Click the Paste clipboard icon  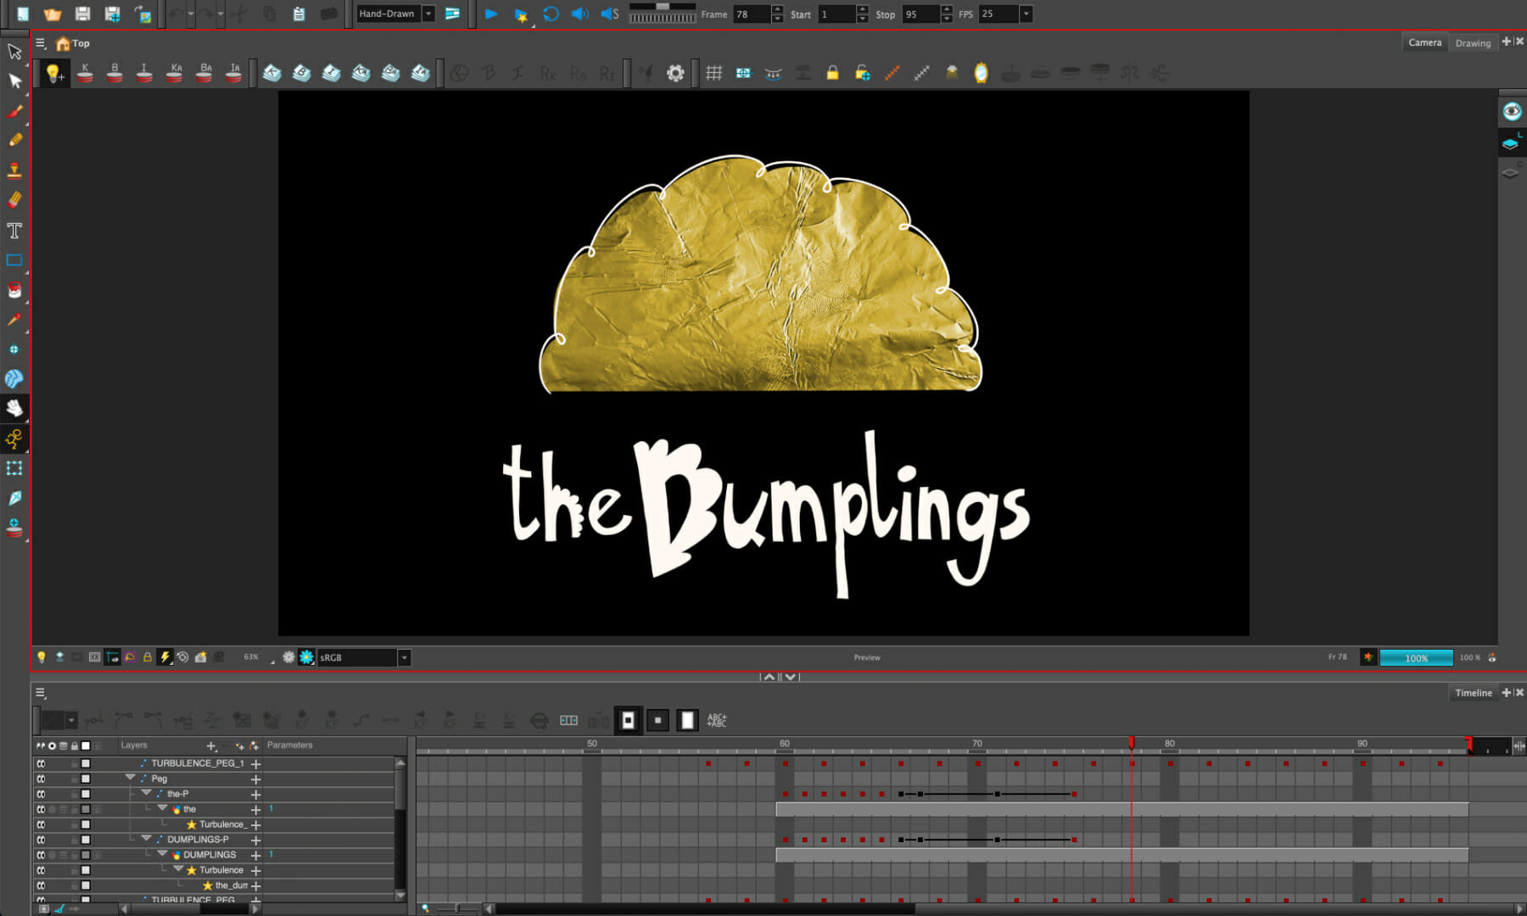(299, 14)
